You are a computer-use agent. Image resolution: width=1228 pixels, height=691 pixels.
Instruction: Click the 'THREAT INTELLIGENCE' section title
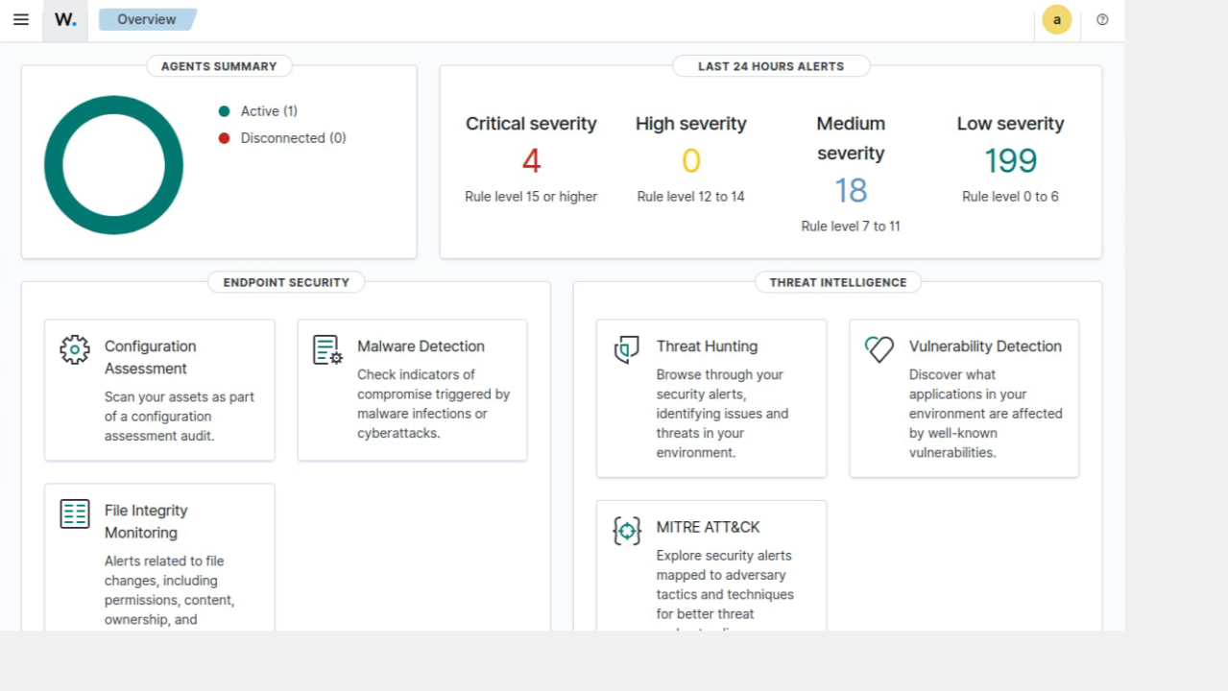click(x=838, y=282)
